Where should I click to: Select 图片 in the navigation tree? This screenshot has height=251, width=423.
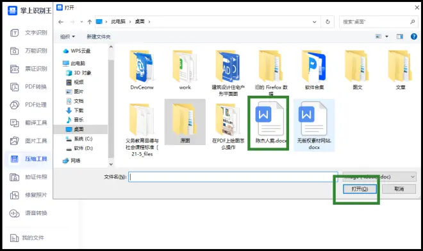75,92
